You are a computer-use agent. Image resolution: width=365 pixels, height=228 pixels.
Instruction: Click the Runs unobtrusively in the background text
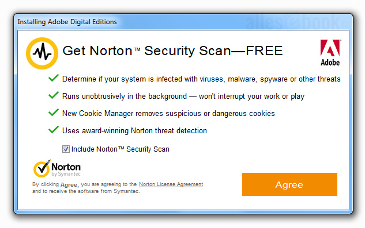pyautogui.click(x=183, y=96)
